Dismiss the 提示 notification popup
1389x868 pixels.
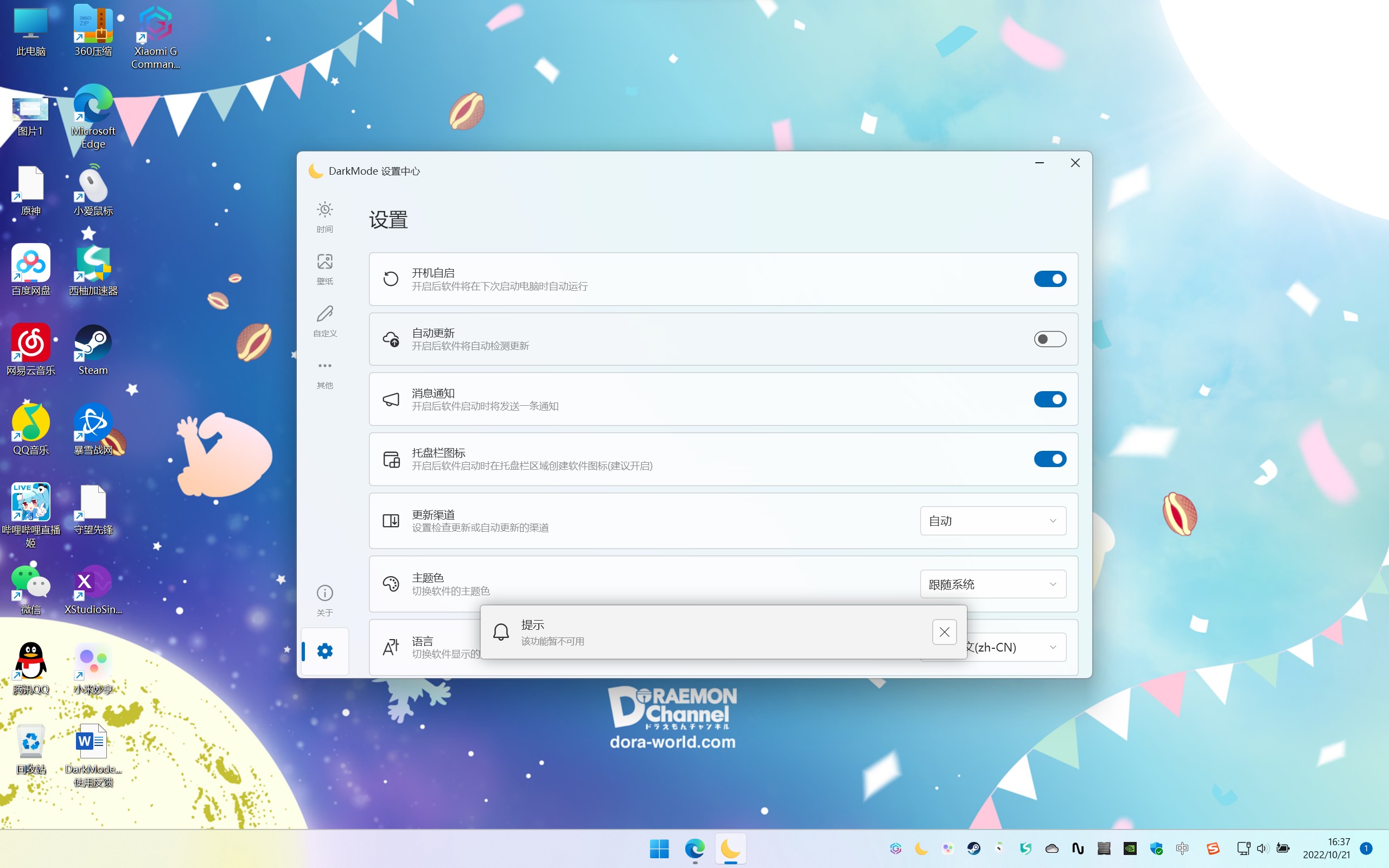[x=944, y=632]
